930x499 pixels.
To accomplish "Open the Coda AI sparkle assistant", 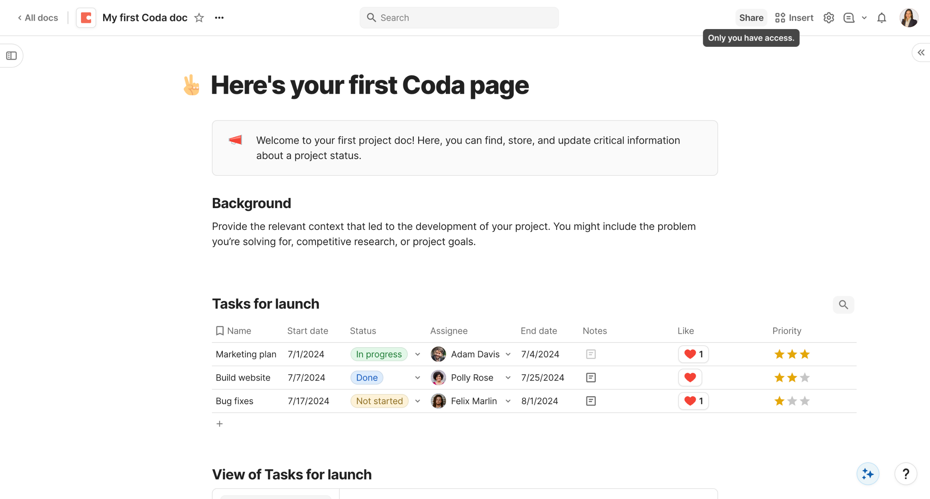I will coord(868,474).
